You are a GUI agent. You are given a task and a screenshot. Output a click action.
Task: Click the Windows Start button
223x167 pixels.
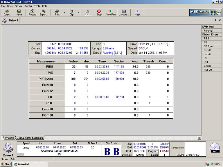6,164
